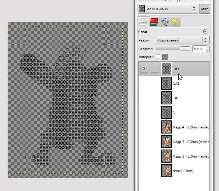Click the thumbnail of layer 1#3
This screenshot has height=191, width=219.
(x=166, y=69)
